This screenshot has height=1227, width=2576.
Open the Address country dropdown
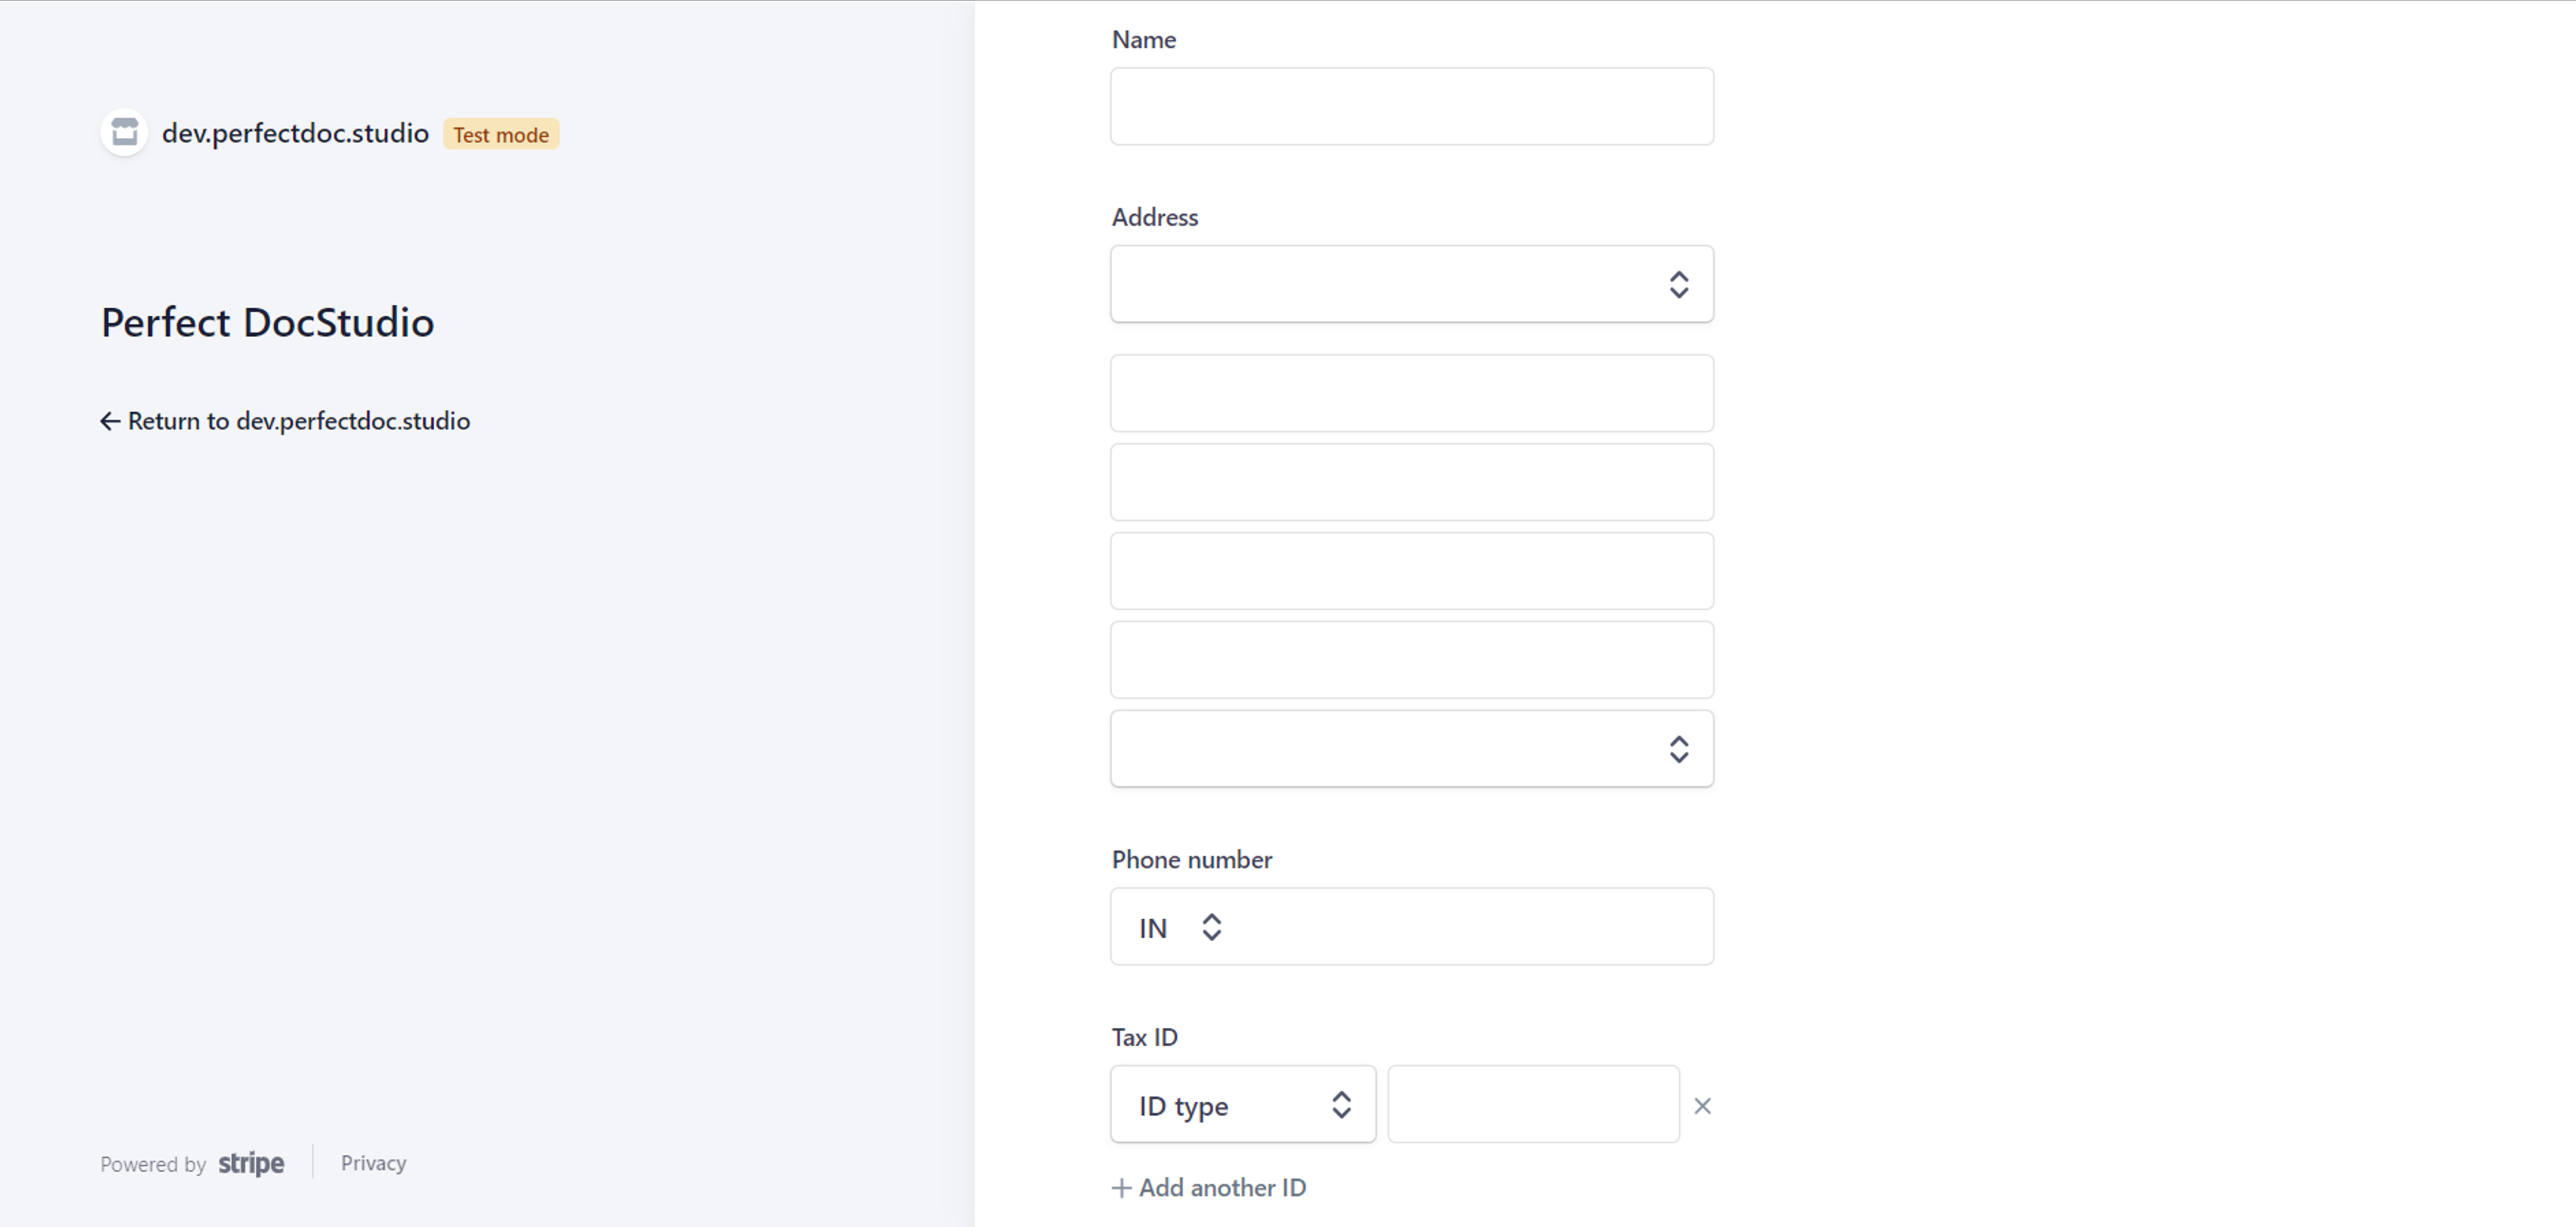[x=1410, y=284]
